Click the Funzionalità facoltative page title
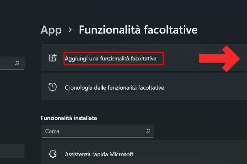The height and width of the screenshot is (164, 247). pyautogui.click(x=138, y=30)
